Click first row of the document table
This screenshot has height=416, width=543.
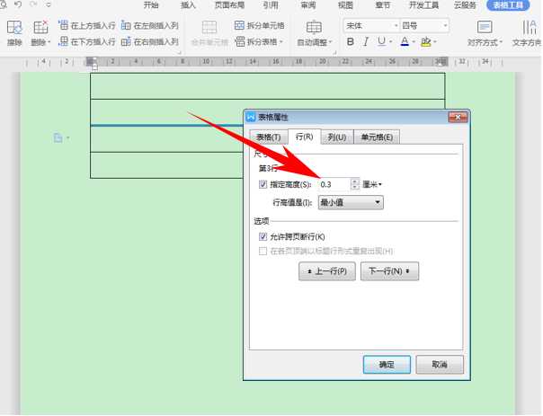coord(268,86)
